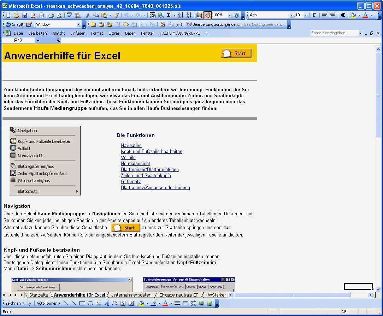Open the Chart Wizard icon
The height and width of the screenshot is (316, 383).
click(199, 15)
